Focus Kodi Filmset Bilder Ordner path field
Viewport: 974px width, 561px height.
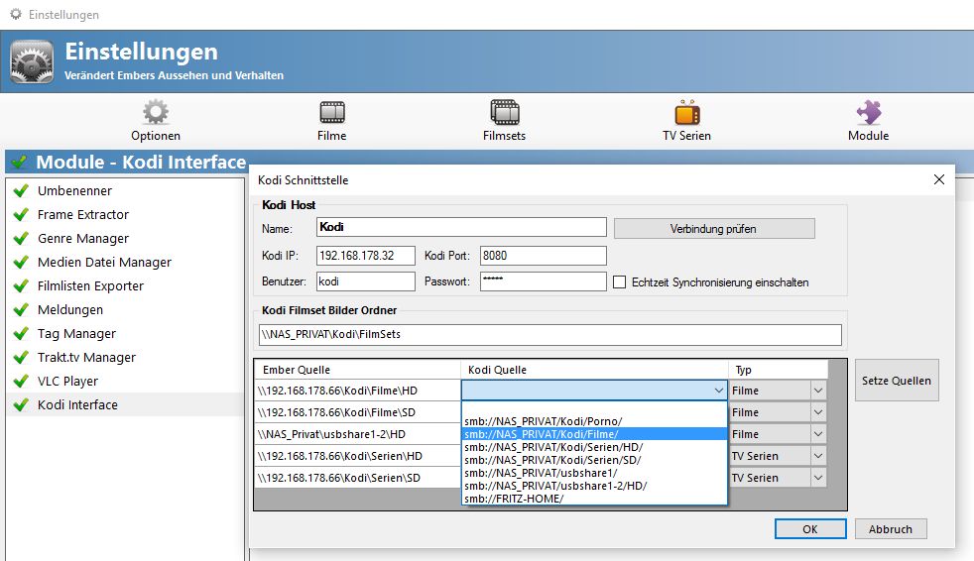550,334
